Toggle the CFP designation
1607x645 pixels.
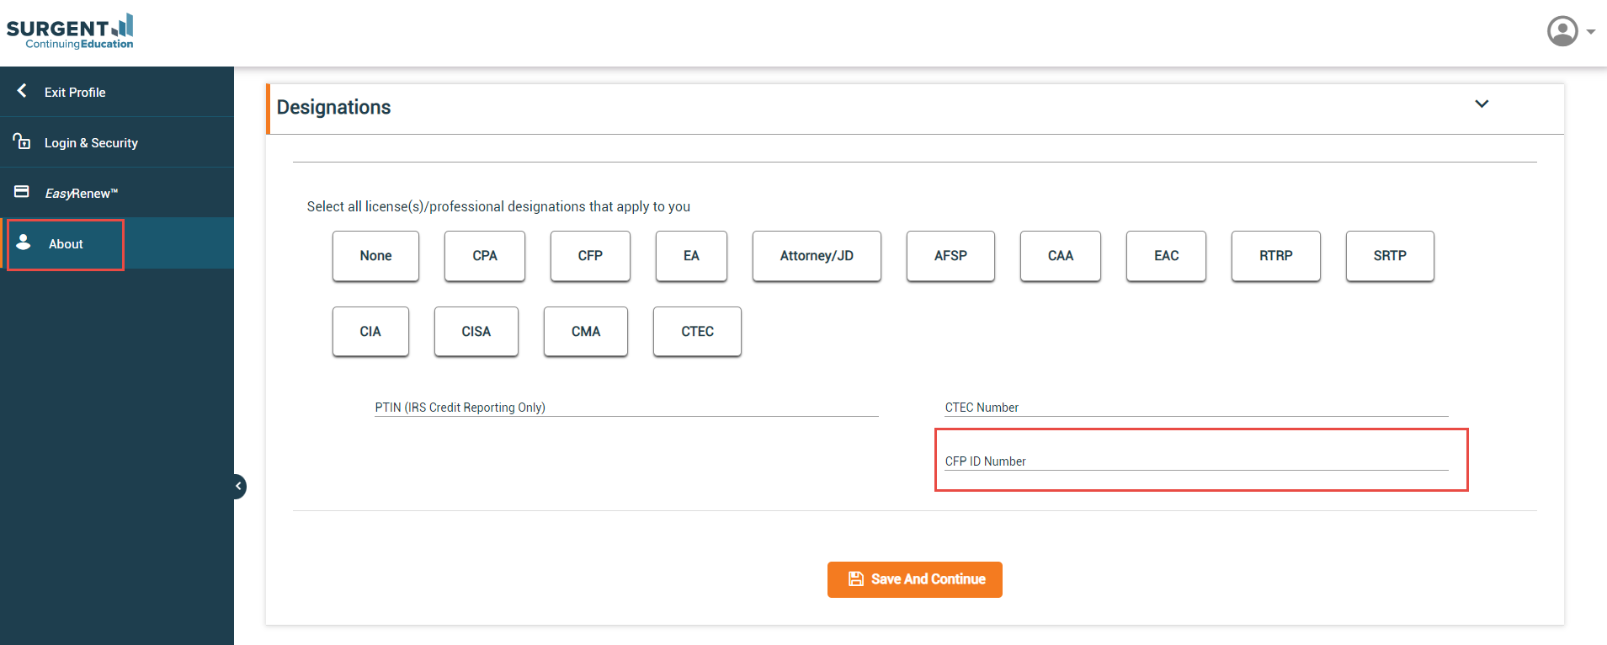pyautogui.click(x=589, y=256)
